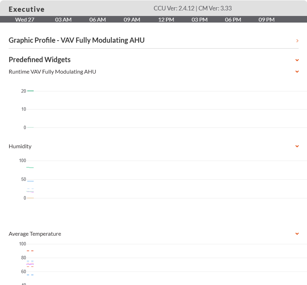307x285 pixels.
Task: Open Graphic Profile - VAV Fully Modulating AHU heading
Action: (76, 40)
